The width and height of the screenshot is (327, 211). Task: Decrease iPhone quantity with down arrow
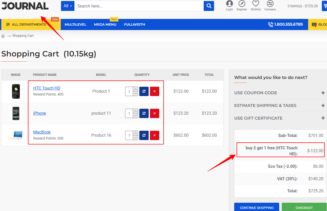135,116
